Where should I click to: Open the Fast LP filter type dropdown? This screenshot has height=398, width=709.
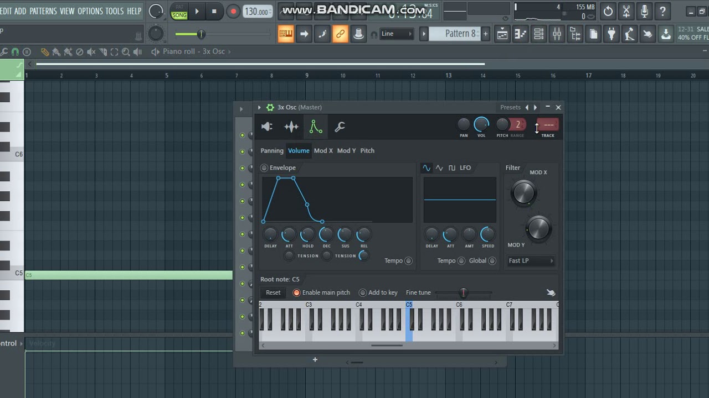[x=531, y=261]
